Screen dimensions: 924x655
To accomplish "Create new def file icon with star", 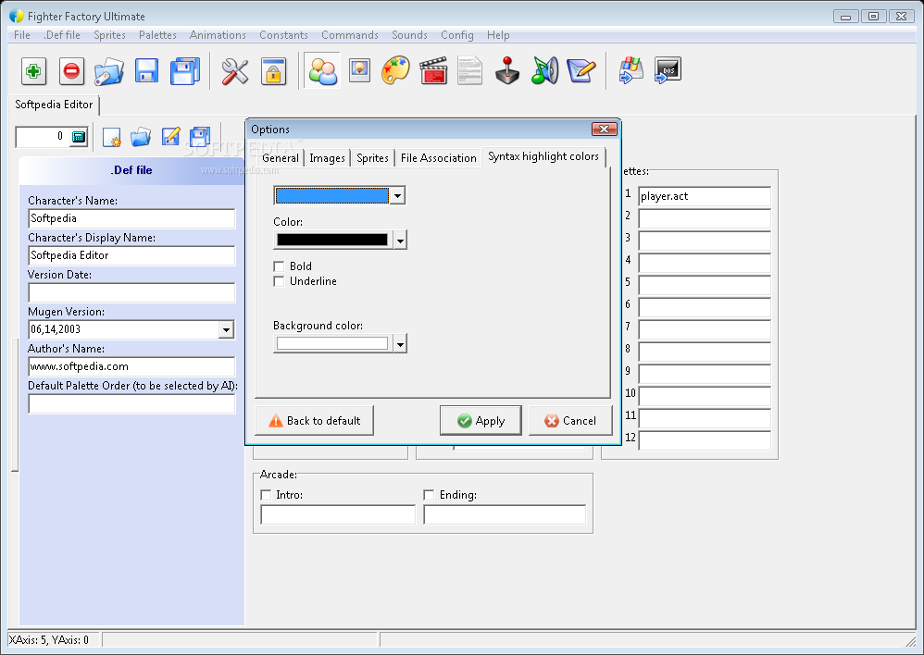I will (111, 137).
